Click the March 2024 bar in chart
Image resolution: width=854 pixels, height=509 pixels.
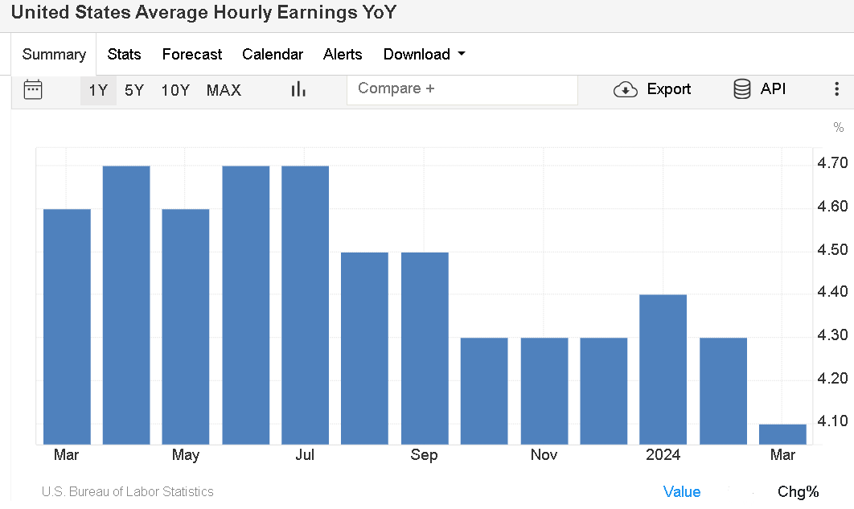[782, 434]
